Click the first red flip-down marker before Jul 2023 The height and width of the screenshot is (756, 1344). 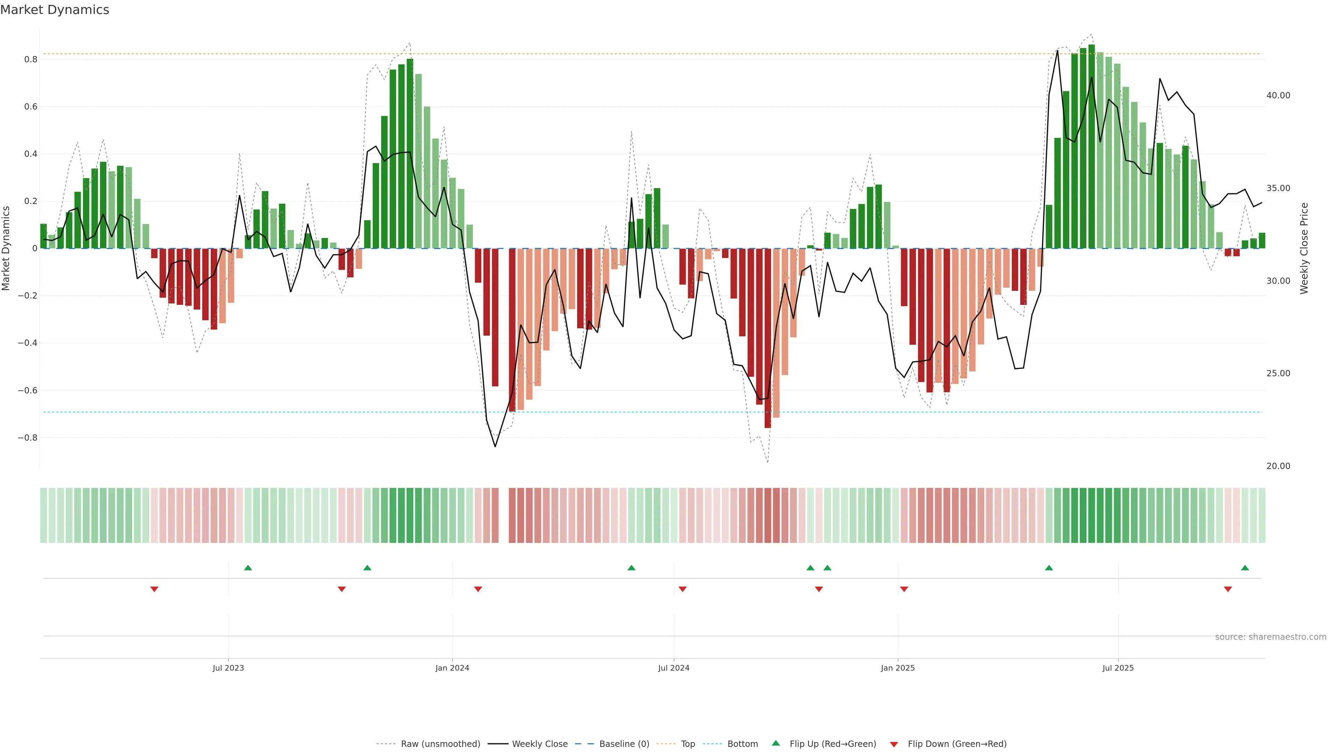(x=154, y=589)
